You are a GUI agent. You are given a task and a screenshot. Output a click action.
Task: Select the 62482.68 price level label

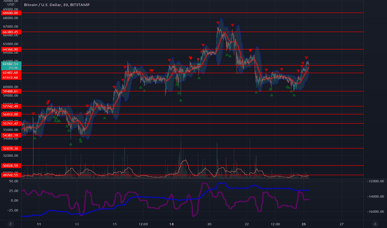point(11,73)
